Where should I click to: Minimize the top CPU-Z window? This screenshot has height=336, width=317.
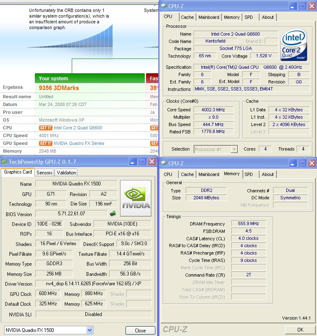tap(292, 6)
